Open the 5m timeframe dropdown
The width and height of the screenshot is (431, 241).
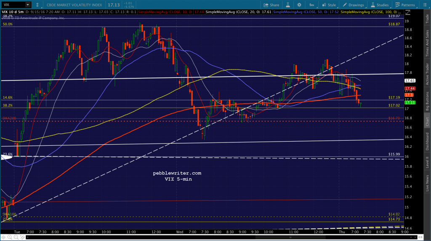312,5
